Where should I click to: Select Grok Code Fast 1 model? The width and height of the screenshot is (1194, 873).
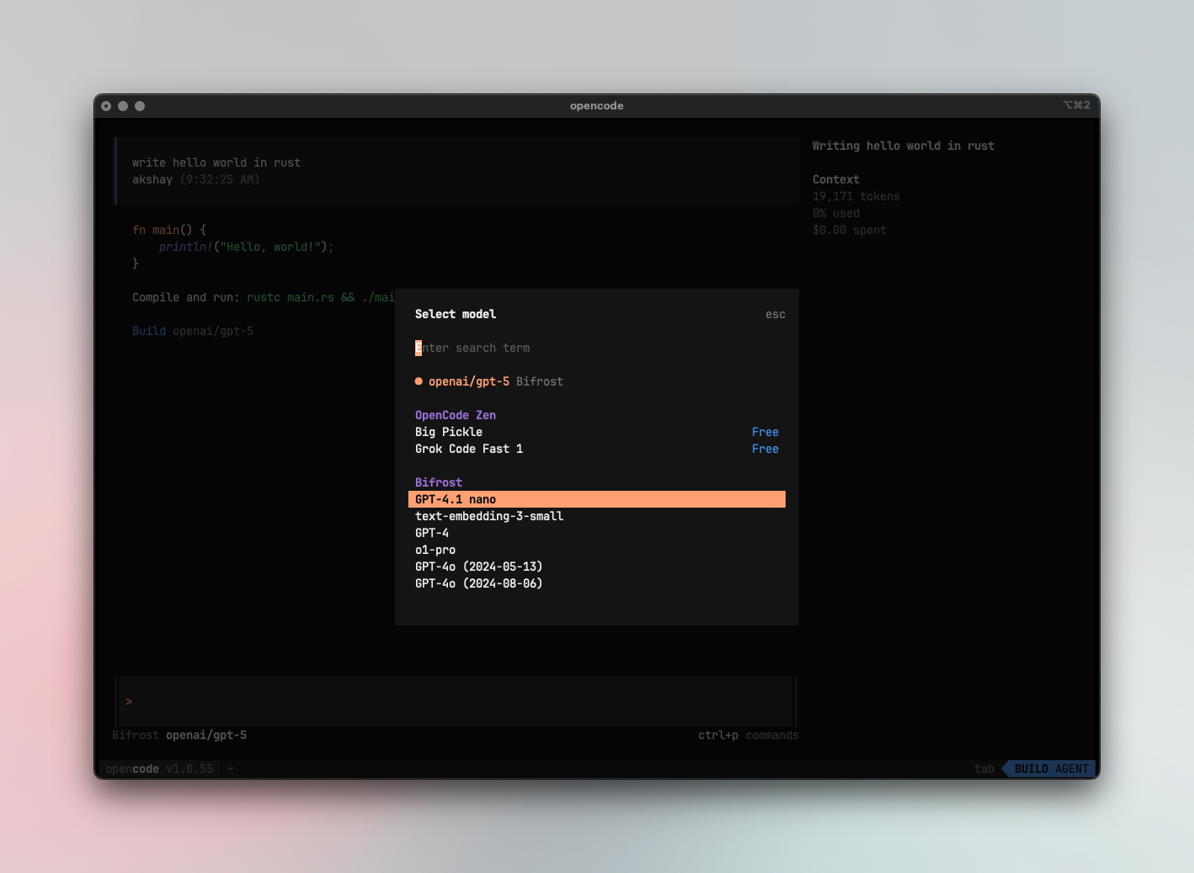pyautogui.click(x=469, y=448)
